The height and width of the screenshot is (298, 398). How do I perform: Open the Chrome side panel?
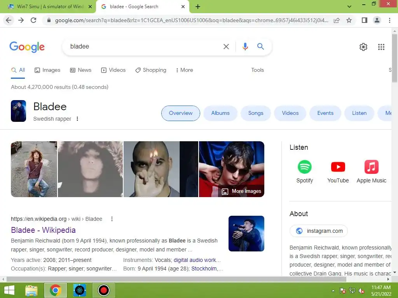tap(365, 20)
